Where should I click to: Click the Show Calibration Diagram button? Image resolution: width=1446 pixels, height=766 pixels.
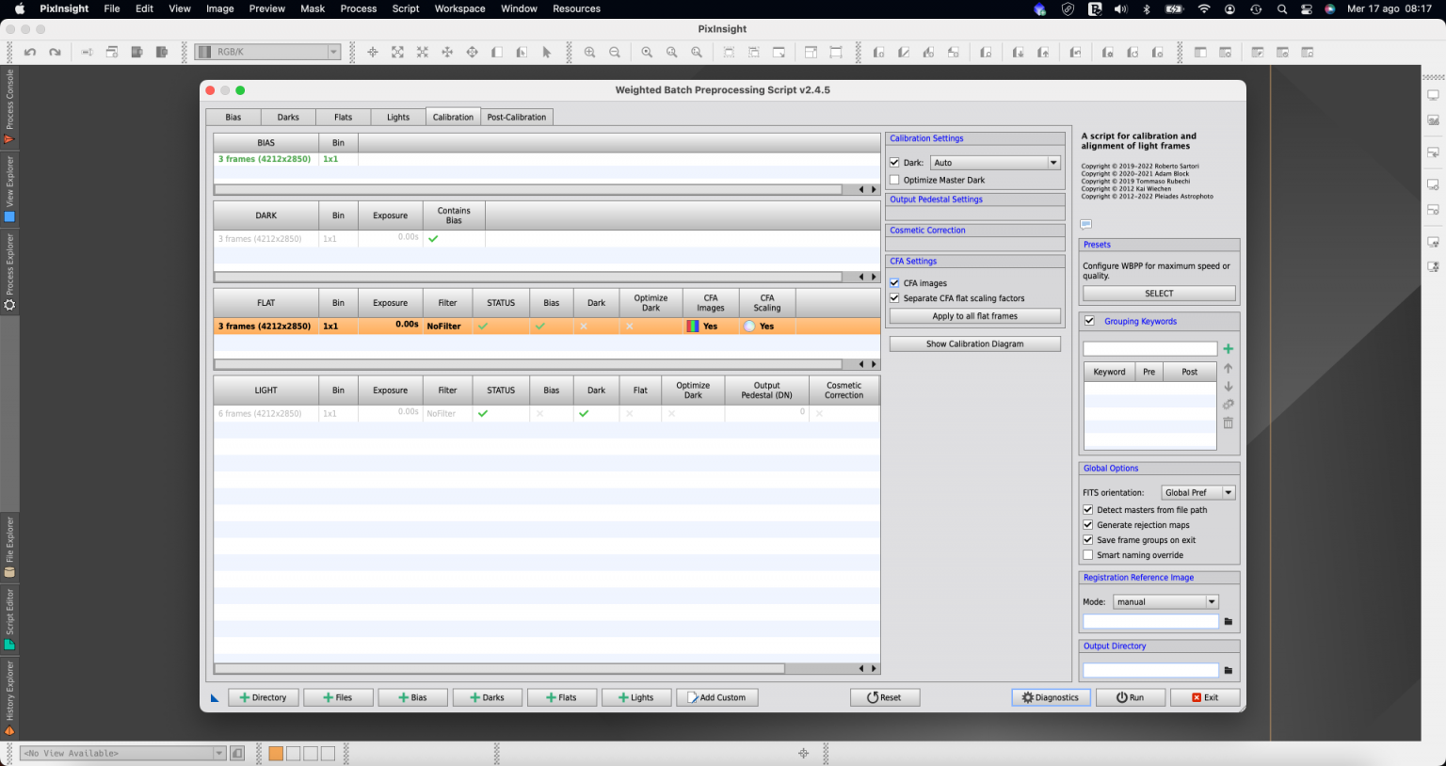tap(974, 343)
